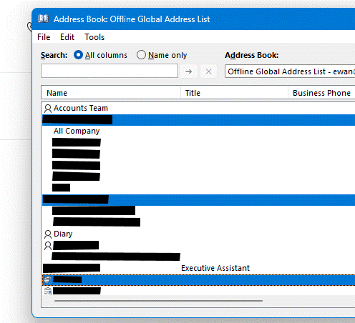Open the File menu

44,37
